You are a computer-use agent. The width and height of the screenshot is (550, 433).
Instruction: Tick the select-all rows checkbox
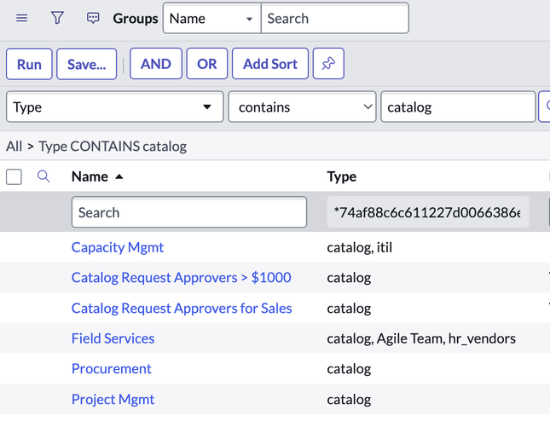[14, 176]
